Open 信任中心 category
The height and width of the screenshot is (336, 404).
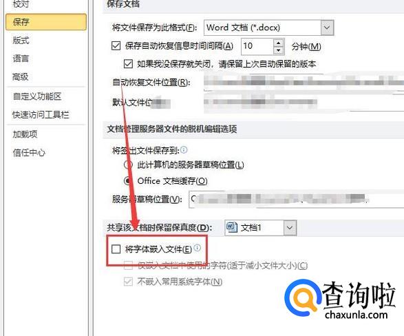29,153
